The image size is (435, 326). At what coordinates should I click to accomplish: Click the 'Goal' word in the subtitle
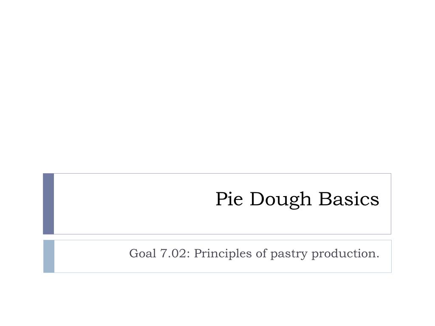[x=143, y=253]
